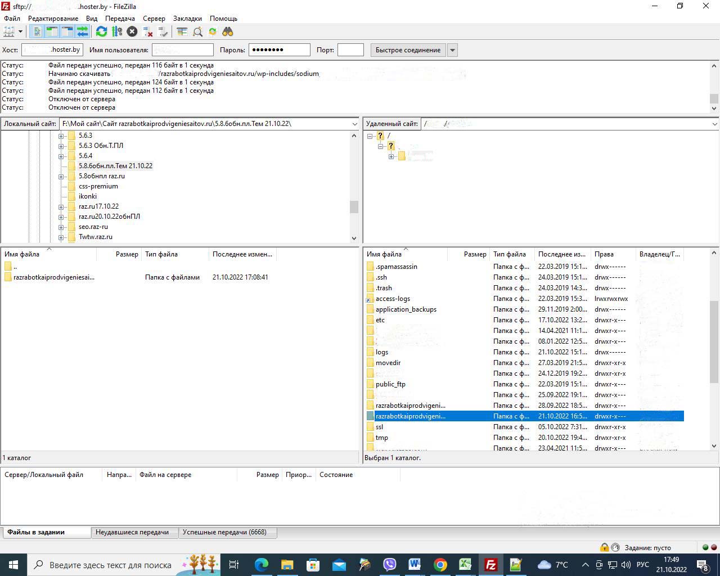Toggle synchronized browsing icon

click(213, 31)
